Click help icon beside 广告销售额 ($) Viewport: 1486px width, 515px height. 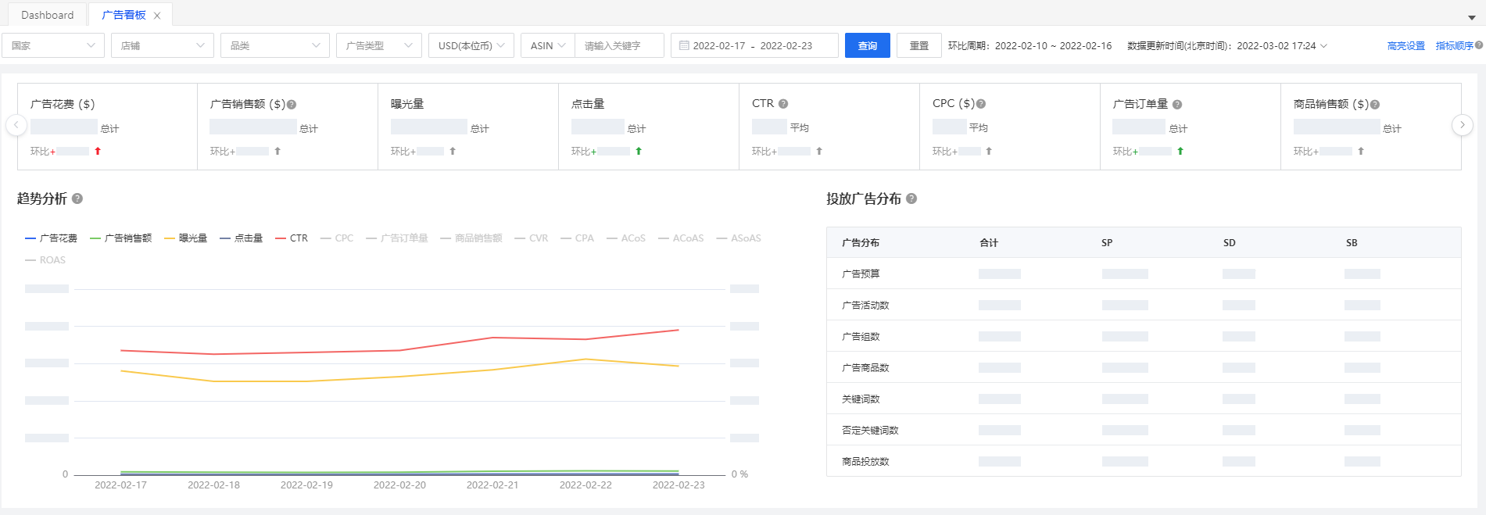pos(292,104)
